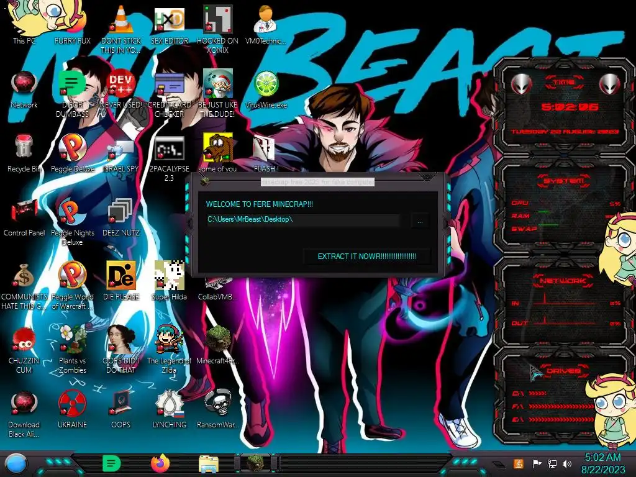The image size is (636, 477).
Task: Open the BE JUST LIKE THE DUDE icon
Action: (218, 94)
